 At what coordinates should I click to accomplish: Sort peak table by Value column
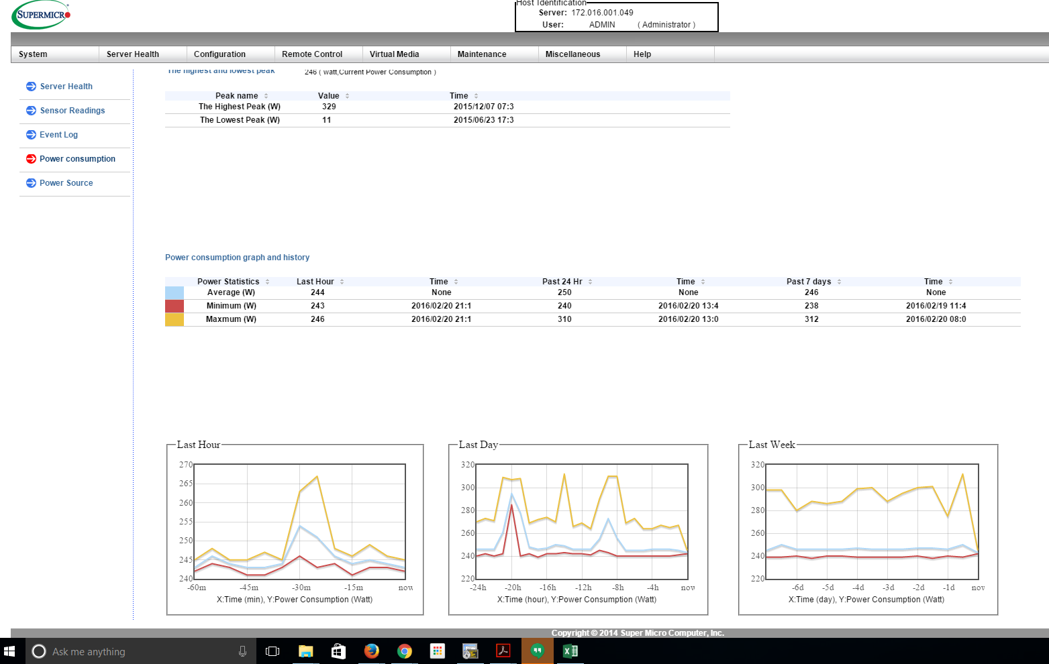point(334,96)
